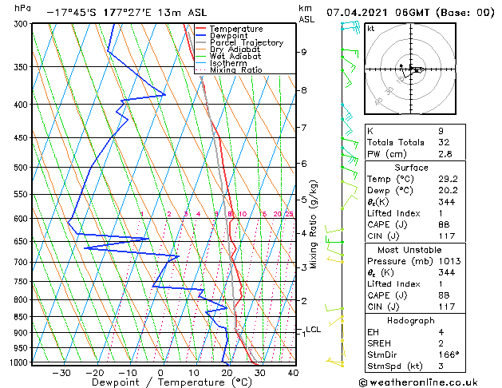Image resolution: width=502 pixels, height=388 pixels.
Task: Click the 9 km altitude label
Action: pos(304,52)
